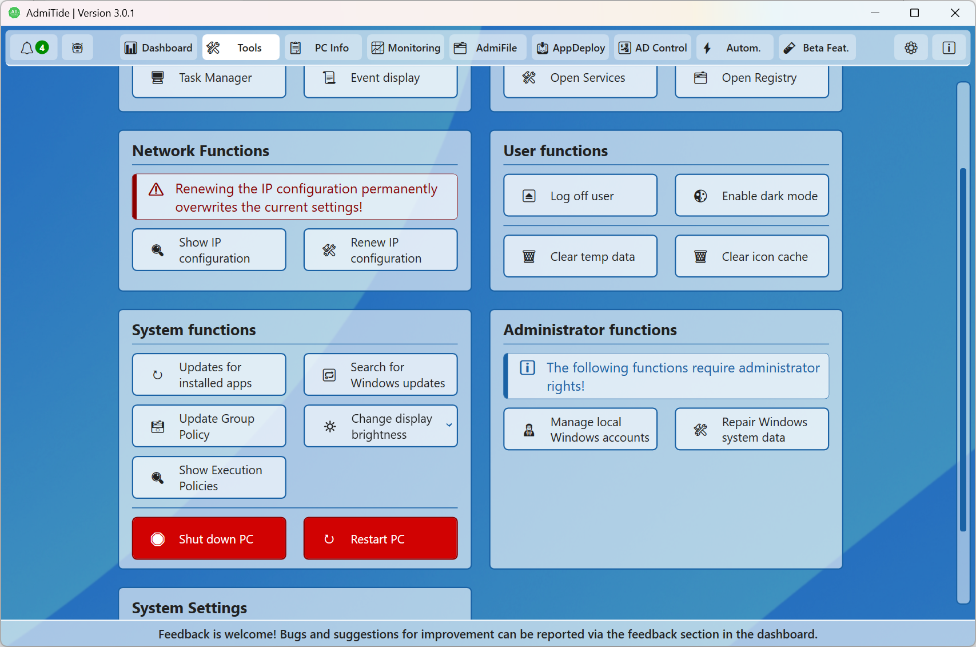Image resolution: width=976 pixels, height=647 pixels.
Task: Click the assistant robot icon in toolbar
Action: pyautogui.click(x=78, y=48)
